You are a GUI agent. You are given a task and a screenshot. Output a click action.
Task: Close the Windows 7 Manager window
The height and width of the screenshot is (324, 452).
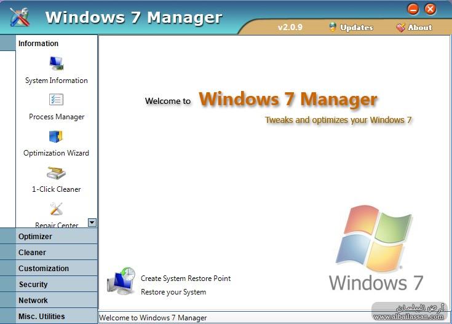click(430, 9)
